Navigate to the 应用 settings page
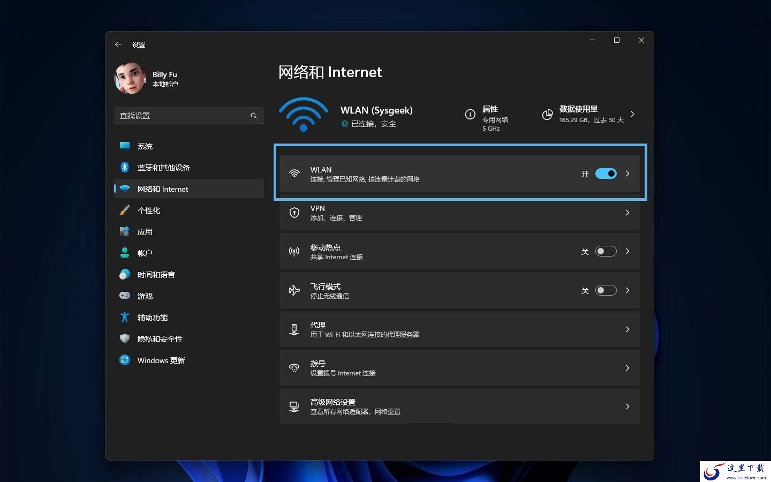This screenshot has height=482, width=771. (x=189, y=231)
